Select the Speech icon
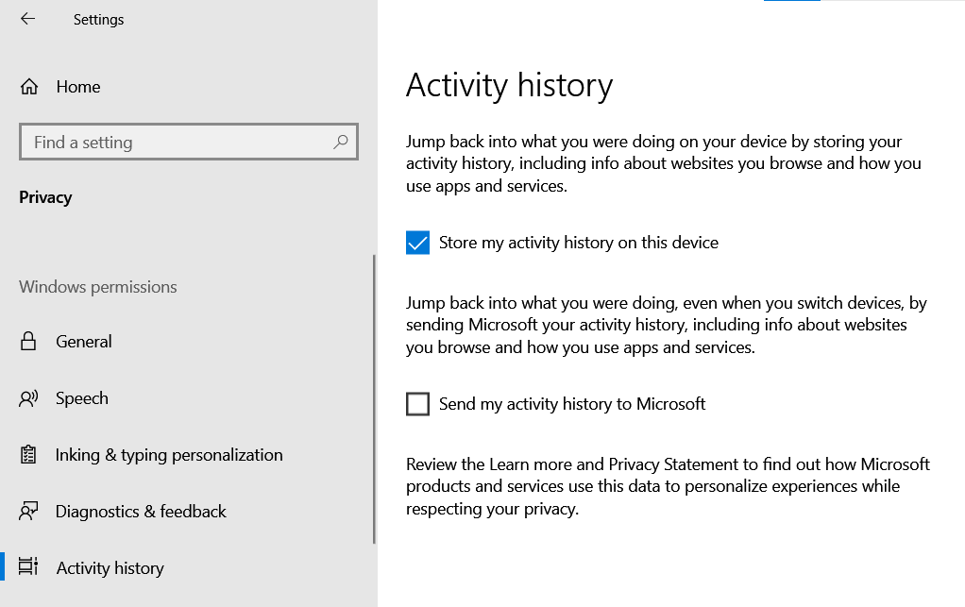Viewport: 965px width, 607px height. pyautogui.click(x=28, y=398)
